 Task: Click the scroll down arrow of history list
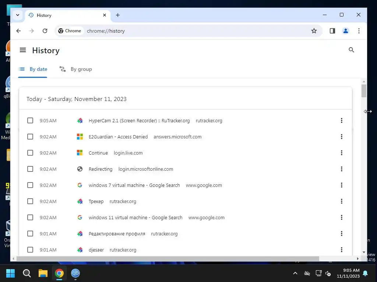coord(364,252)
